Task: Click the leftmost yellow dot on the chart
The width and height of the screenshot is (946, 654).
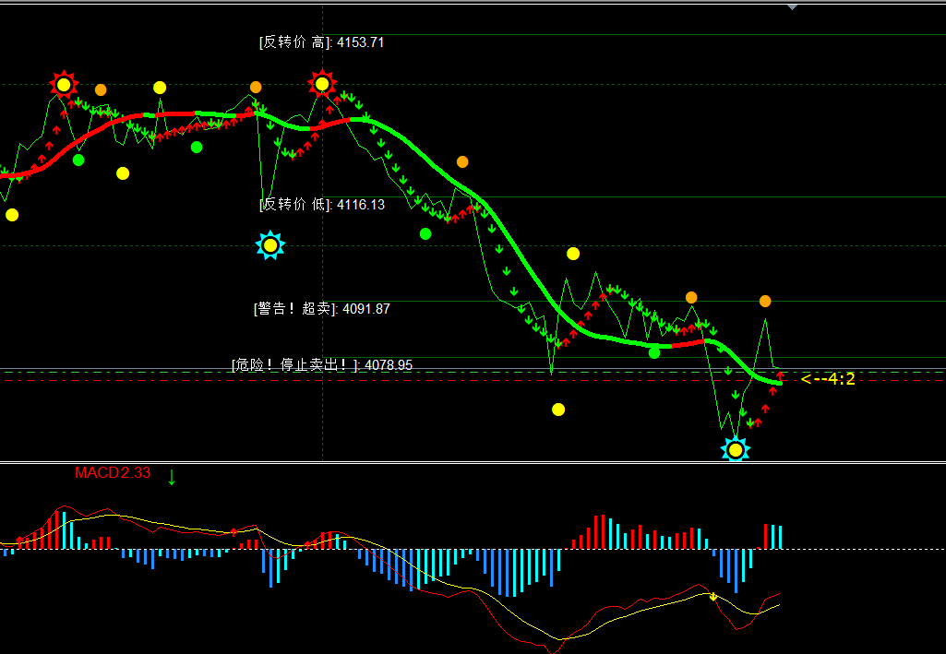Action: [12, 215]
